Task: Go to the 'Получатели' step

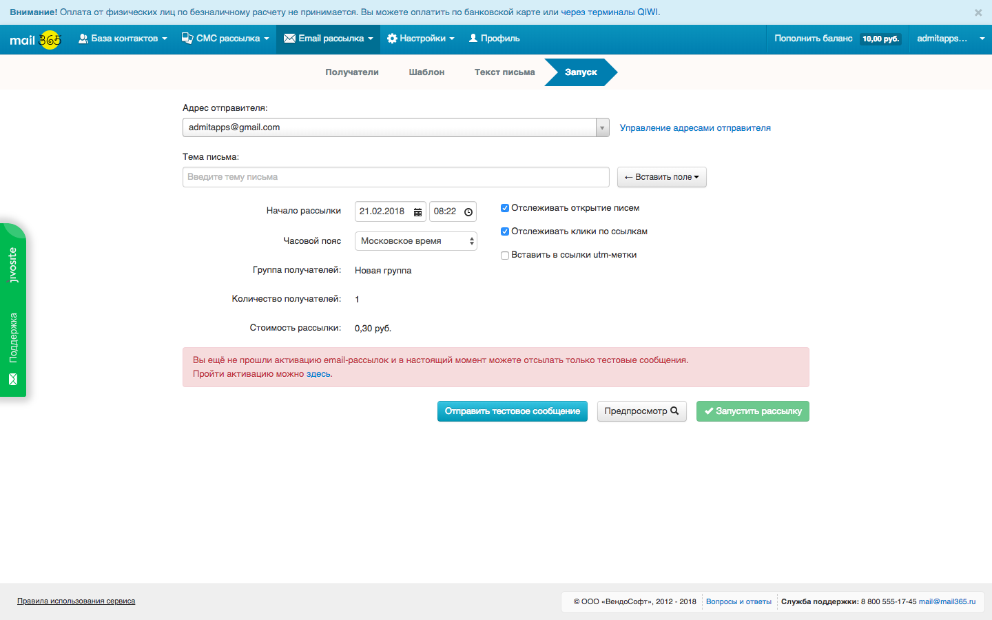Action: [352, 72]
